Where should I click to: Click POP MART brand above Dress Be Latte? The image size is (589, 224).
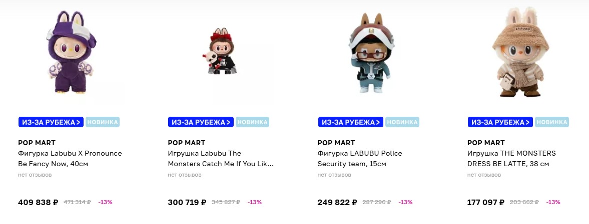(x=486, y=143)
